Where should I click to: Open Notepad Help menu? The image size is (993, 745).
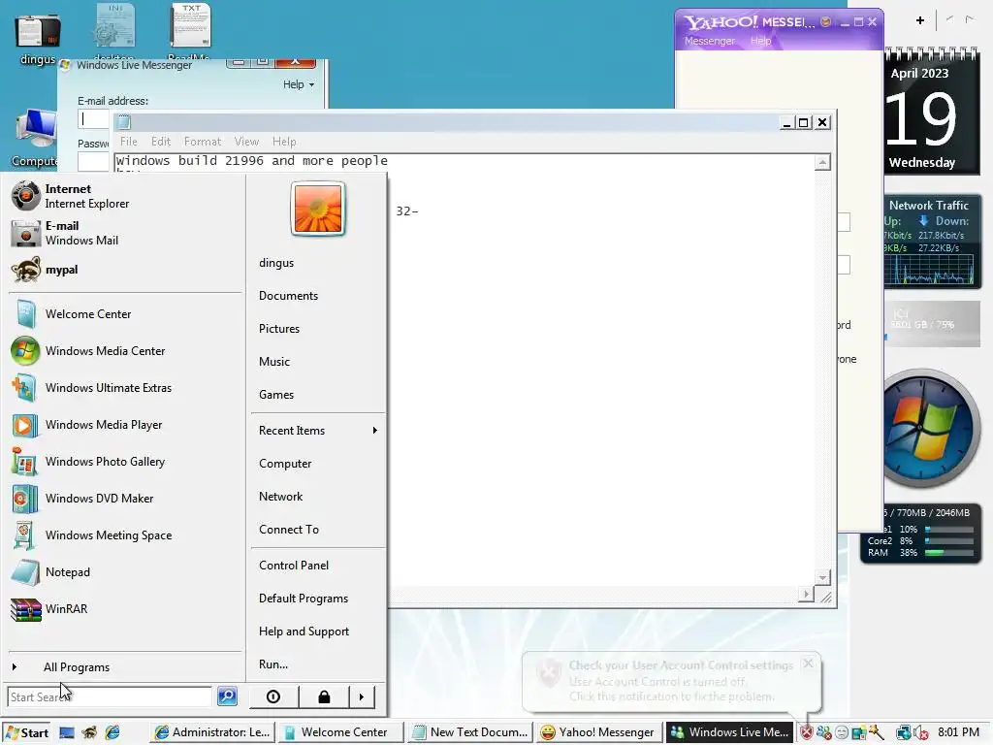[x=284, y=142]
